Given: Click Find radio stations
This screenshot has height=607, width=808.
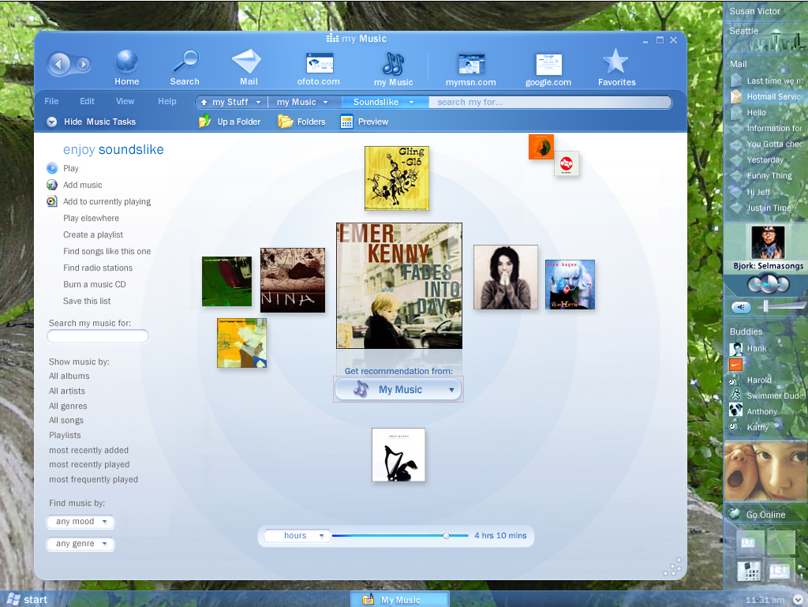Looking at the screenshot, I should 97,268.
